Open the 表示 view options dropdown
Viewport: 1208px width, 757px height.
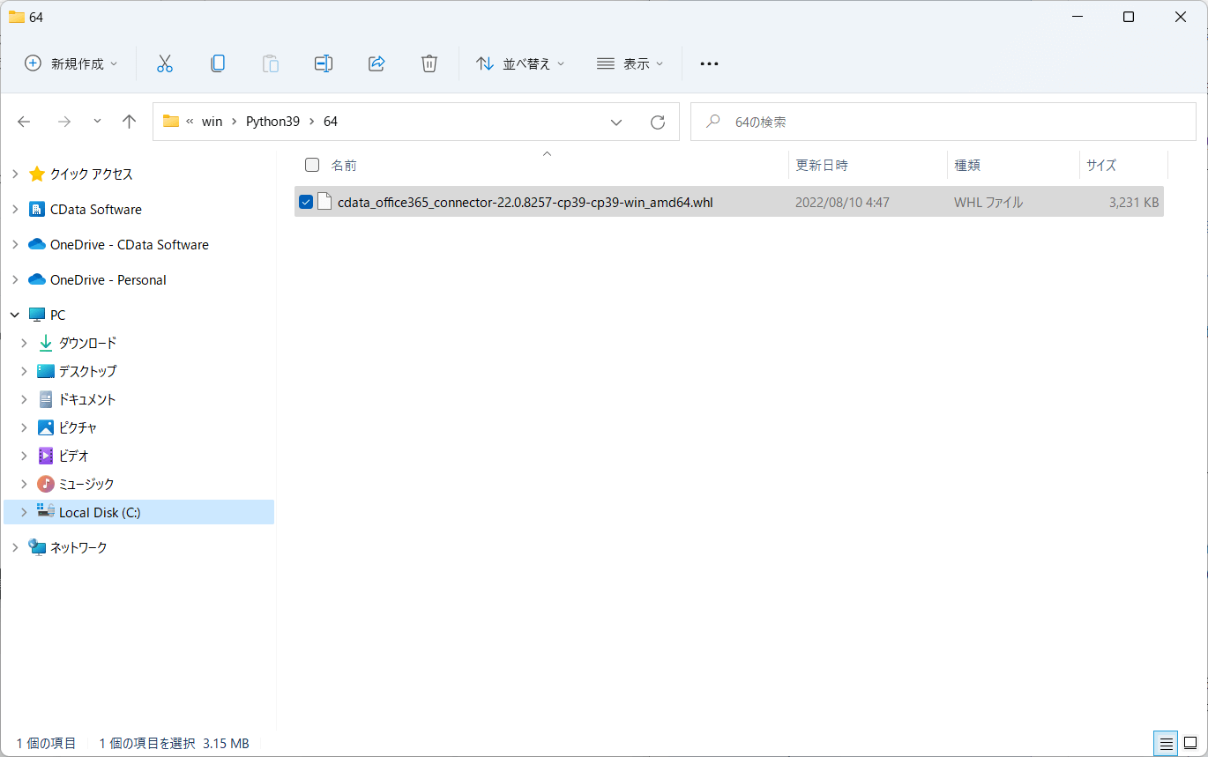tap(629, 63)
